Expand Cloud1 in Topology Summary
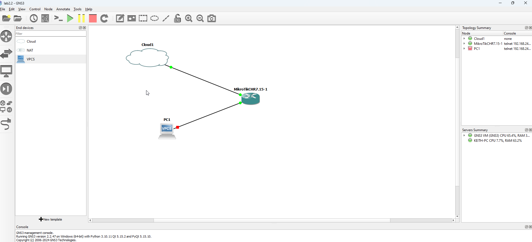This screenshot has width=532, height=242. click(x=464, y=38)
